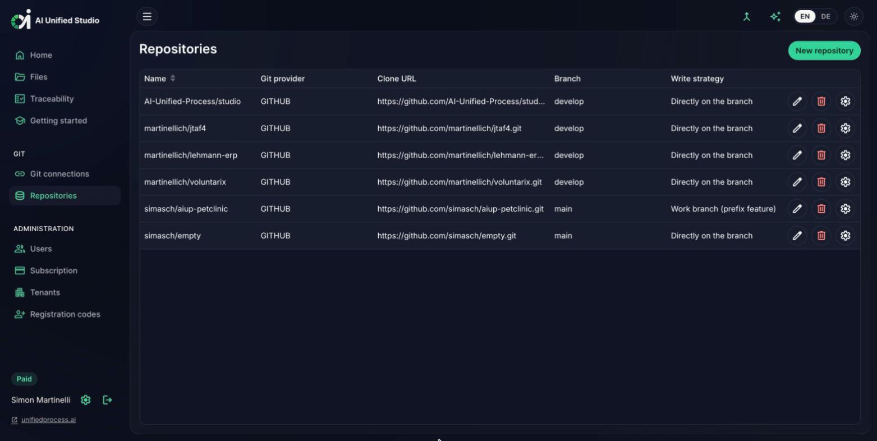The width and height of the screenshot is (877, 441).
Task: Switch language to DE
Action: (825, 16)
